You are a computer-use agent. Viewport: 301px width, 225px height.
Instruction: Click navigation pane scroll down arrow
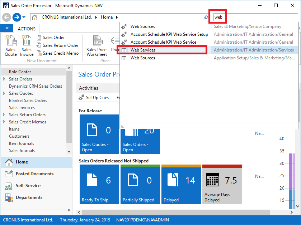pos(69,152)
